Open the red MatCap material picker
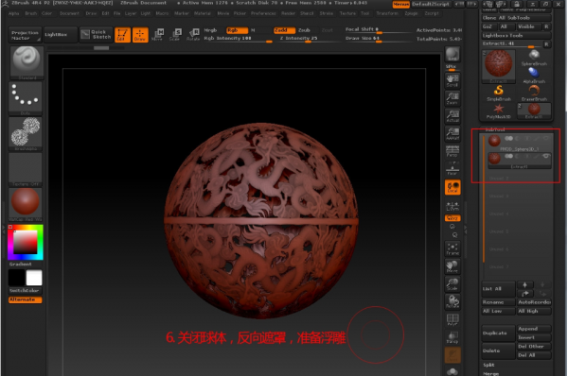Viewport: 568px width, 376px height. click(x=26, y=204)
